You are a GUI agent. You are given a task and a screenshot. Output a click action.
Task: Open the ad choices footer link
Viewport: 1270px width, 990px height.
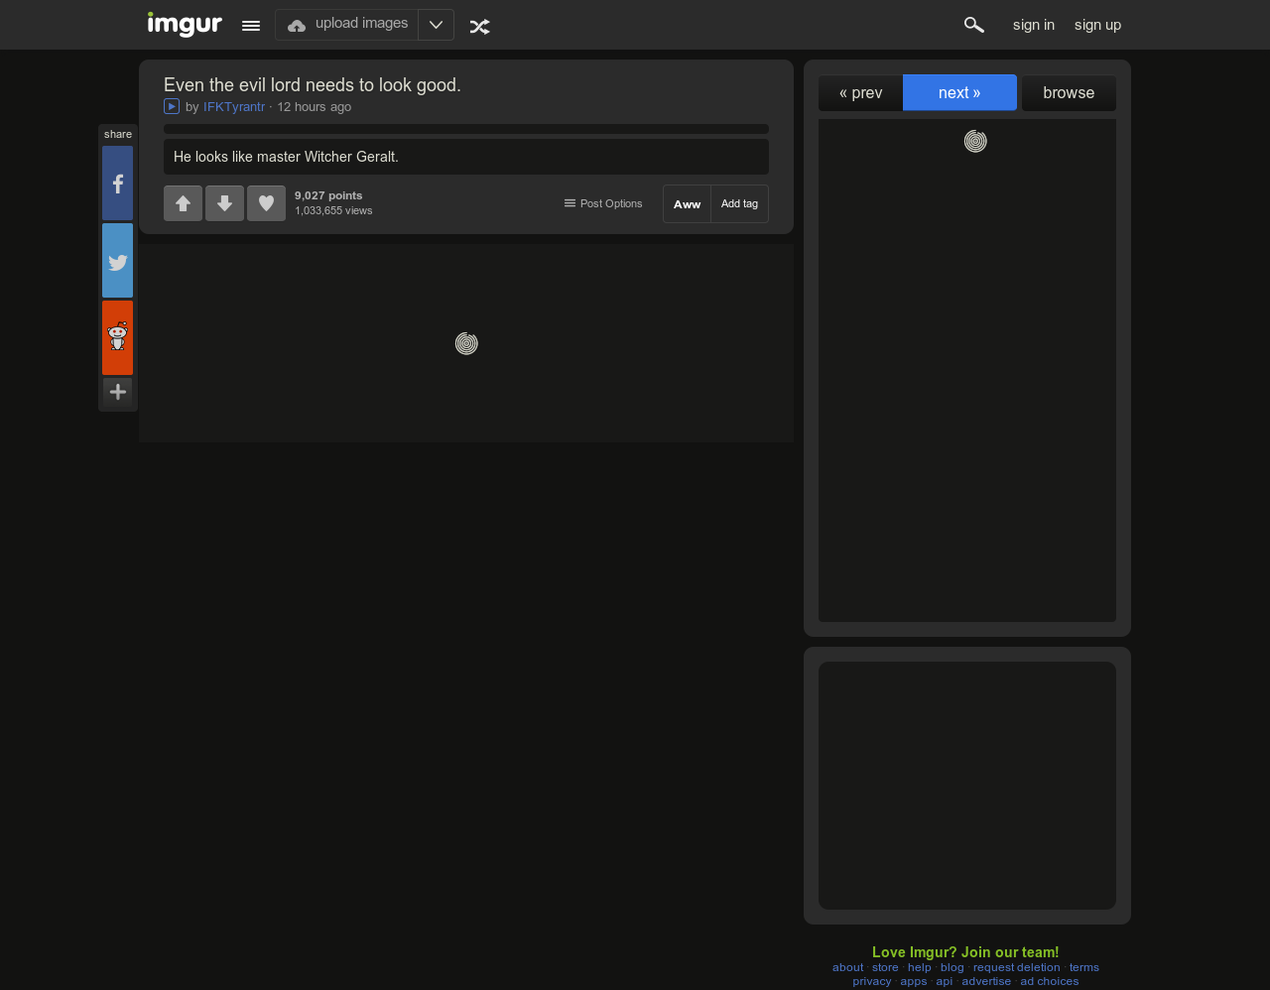1050,981
